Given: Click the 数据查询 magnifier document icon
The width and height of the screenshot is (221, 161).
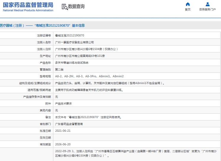Looking at the screenshot, I should pyautogui.click(x=65, y=7).
